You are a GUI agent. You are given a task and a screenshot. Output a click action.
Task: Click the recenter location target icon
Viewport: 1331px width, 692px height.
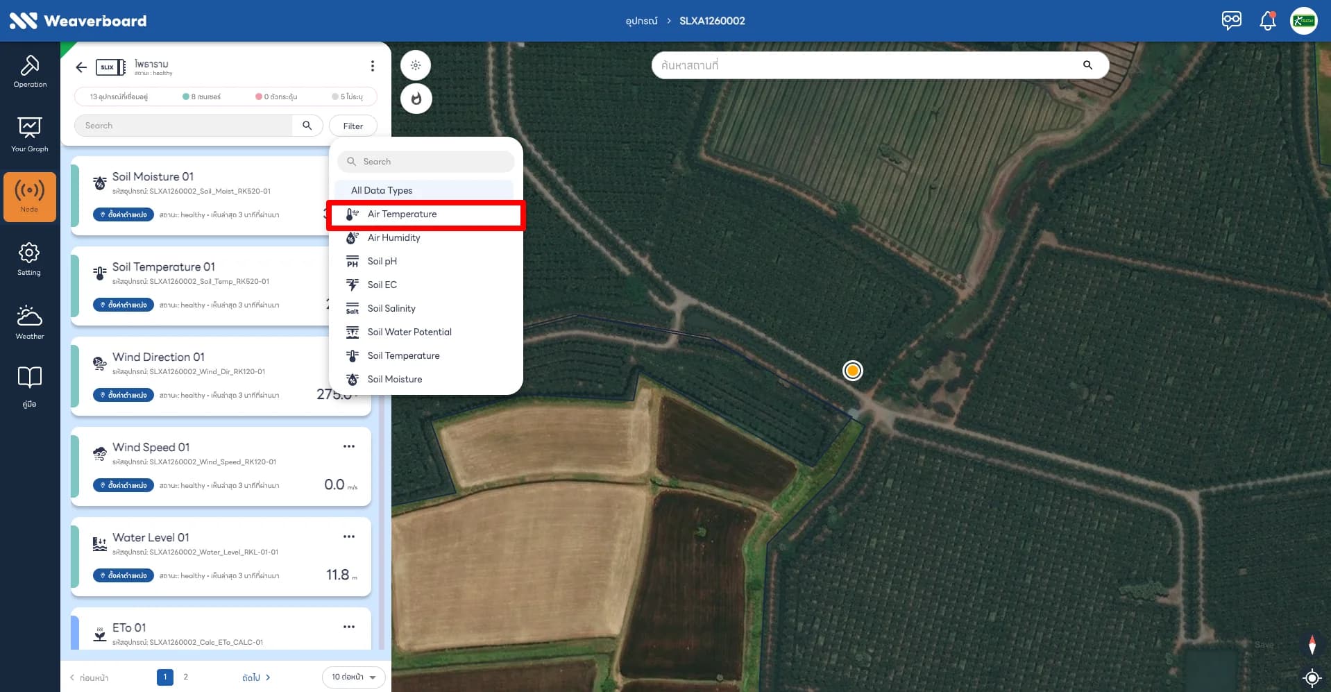(1312, 677)
